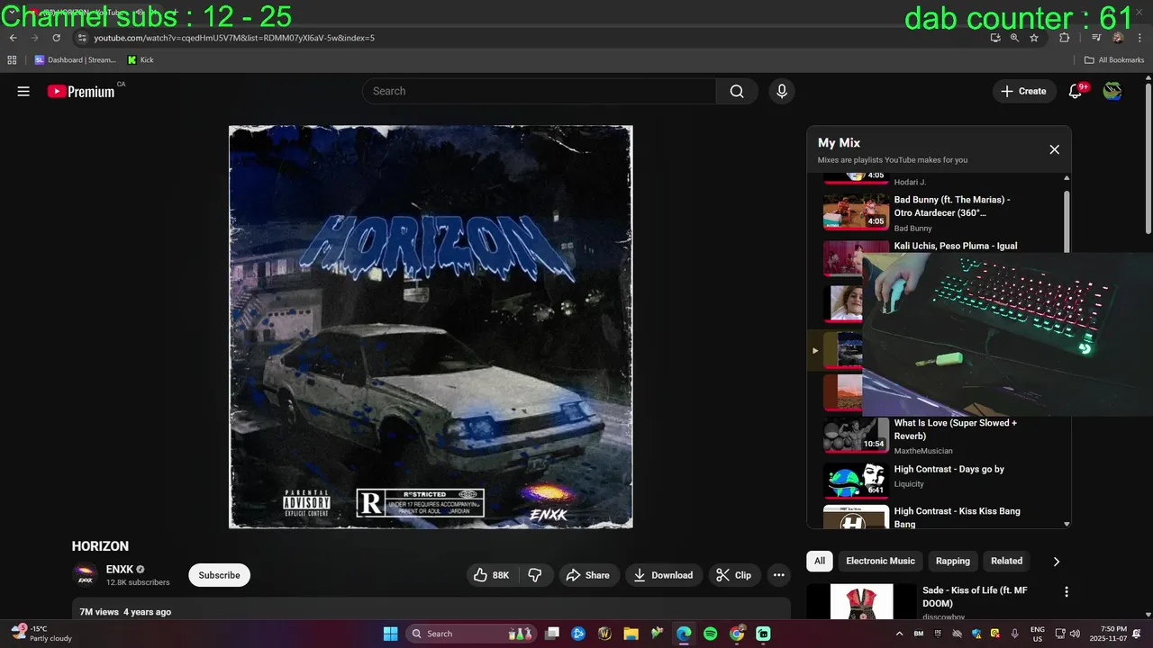Select the Electronic Music filter chip
This screenshot has height=648, width=1153.
880,561
